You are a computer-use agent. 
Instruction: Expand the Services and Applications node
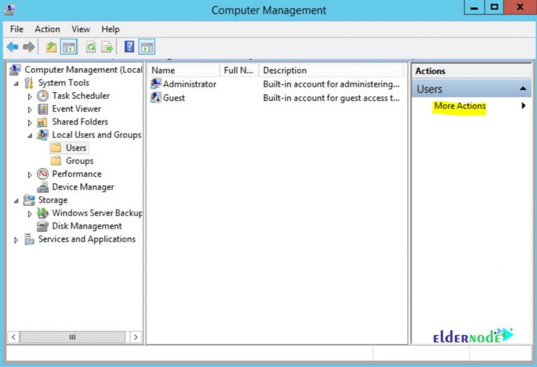pos(15,239)
